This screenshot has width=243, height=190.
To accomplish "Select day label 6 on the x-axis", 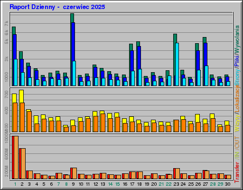I will [51, 184].
